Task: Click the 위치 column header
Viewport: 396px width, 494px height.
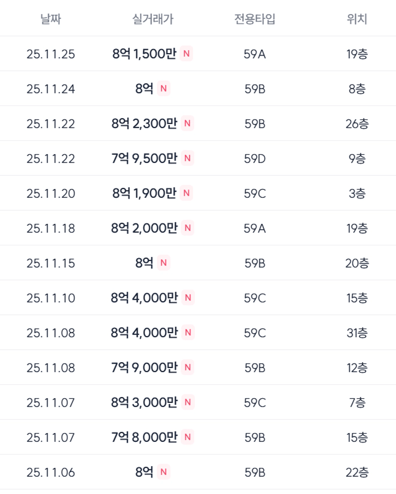Action: pyautogui.click(x=357, y=19)
